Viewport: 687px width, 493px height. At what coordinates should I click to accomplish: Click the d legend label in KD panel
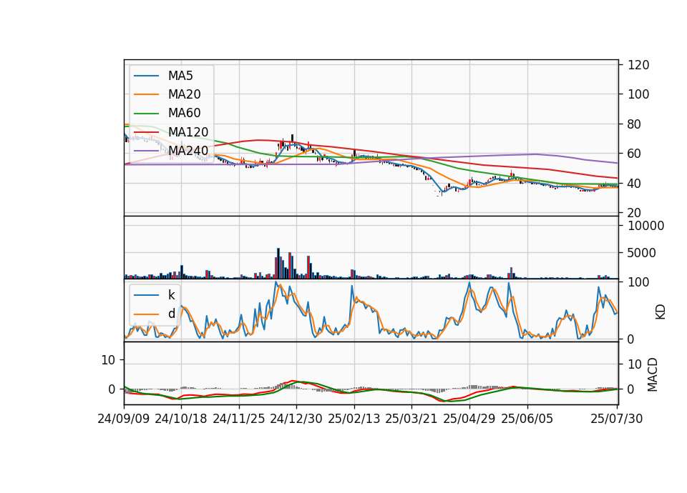[x=171, y=314]
